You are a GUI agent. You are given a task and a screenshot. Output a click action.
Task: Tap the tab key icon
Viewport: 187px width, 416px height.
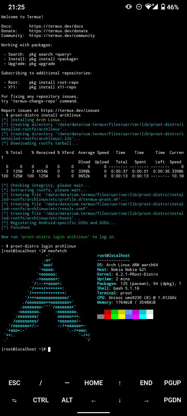(x=14, y=401)
